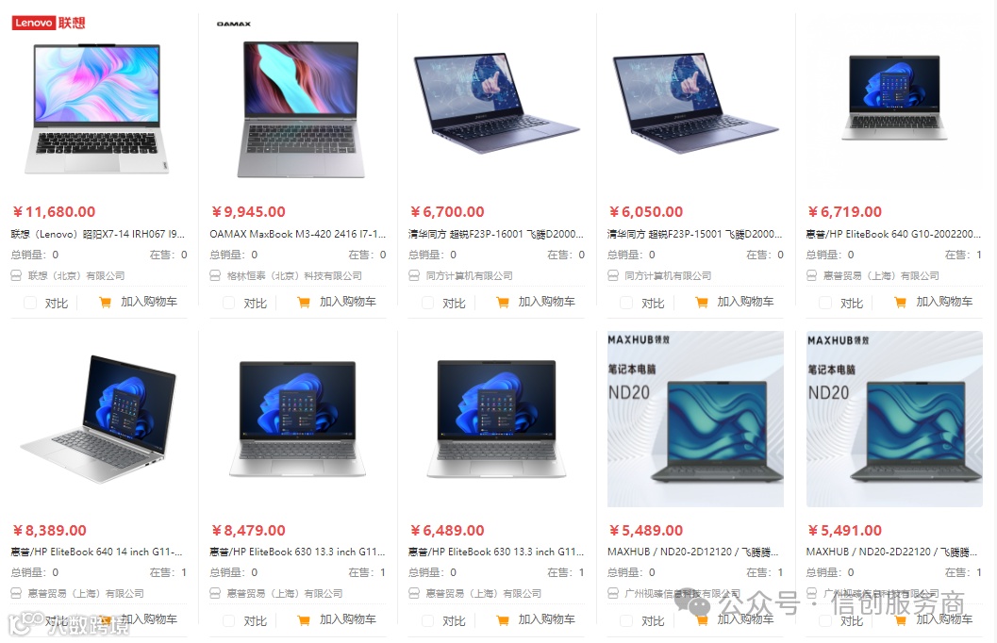Click cart icon for HP EliteBook 640 G10
Screen dimensions: 997x643
pos(901,303)
